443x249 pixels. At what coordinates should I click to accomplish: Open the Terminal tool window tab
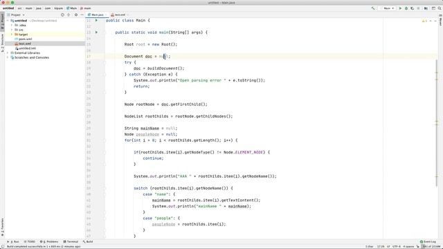pyautogui.click(x=71, y=241)
